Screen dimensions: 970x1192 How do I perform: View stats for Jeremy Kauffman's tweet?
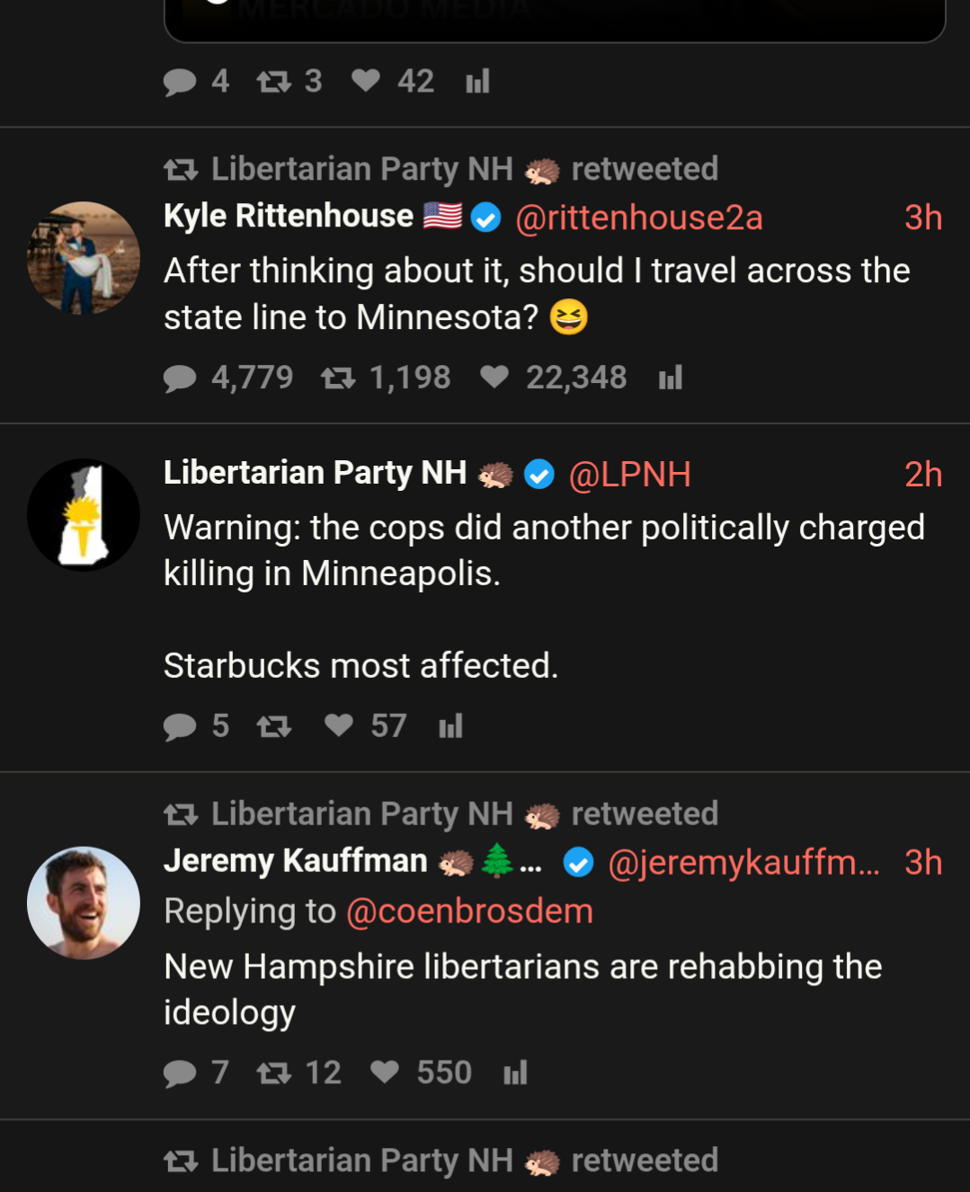point(515,1073)
